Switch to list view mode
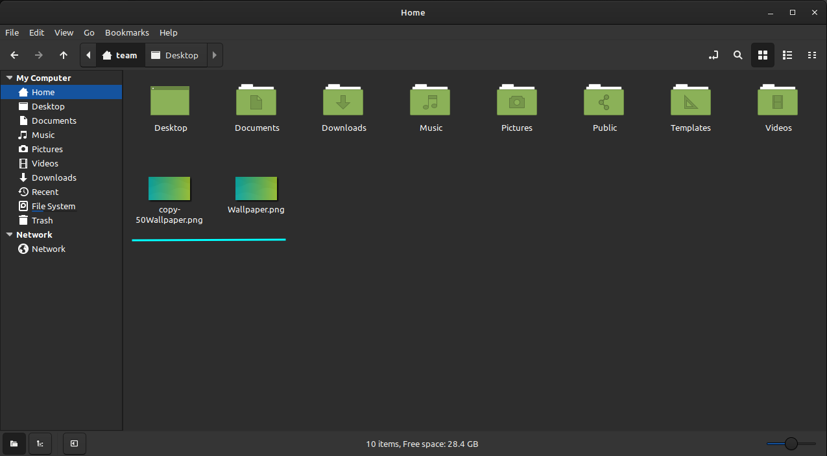The width and height of the screenshot is (827, 456). (x=787, y=56)
